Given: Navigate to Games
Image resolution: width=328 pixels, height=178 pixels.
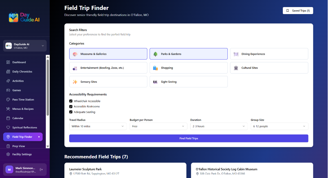Looking at the screenshot, I should (x=23, y=90).
